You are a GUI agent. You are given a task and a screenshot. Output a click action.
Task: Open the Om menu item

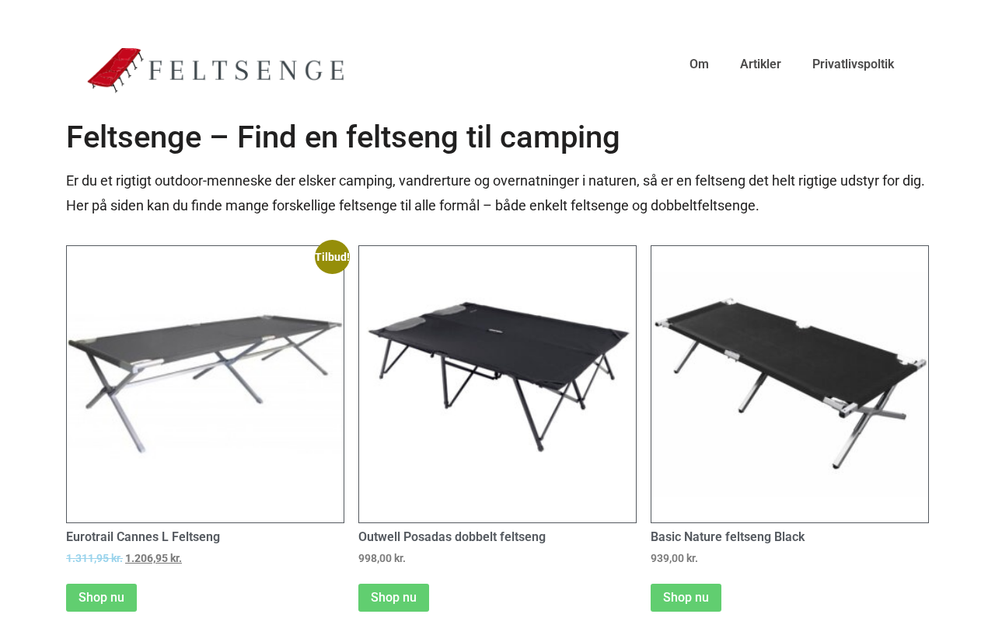pyautogui.click(x=699, y=64)
